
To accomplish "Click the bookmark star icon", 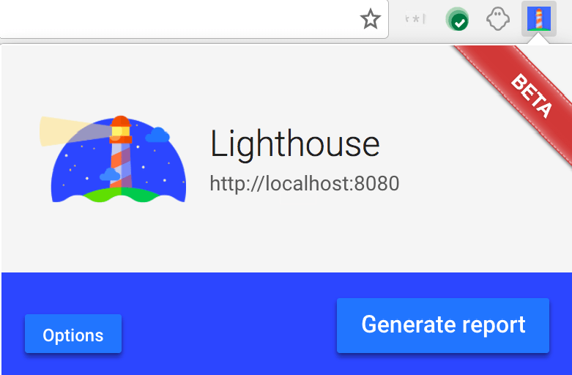I will coord(371,19).
